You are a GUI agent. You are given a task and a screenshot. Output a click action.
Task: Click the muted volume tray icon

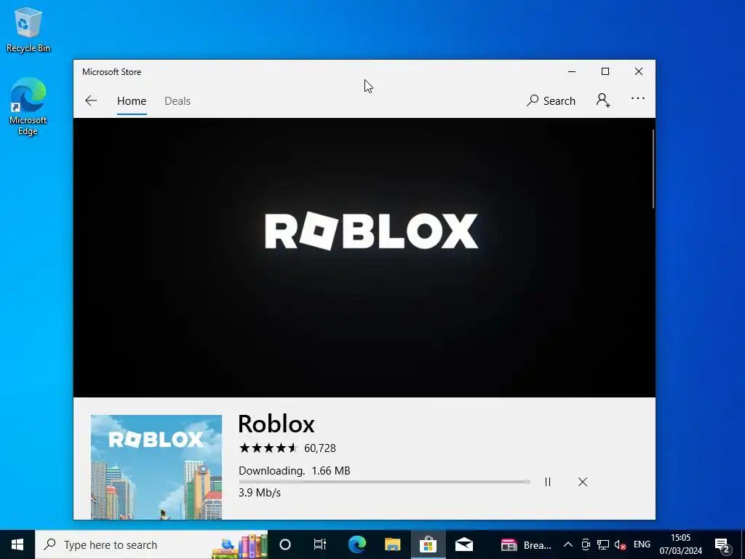click(x=620, y=544)
